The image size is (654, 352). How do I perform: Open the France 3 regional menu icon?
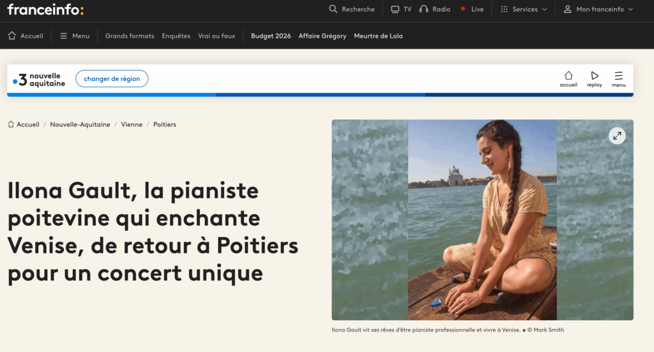(x=618, y=75)
